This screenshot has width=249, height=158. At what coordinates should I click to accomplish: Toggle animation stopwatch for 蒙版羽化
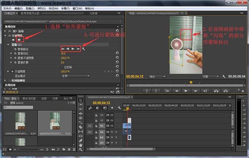click(15, 53)
